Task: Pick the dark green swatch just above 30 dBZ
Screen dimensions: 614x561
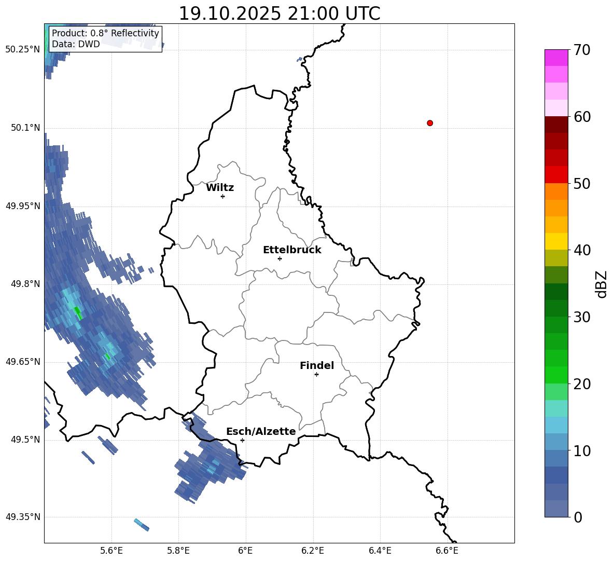Action: (x=556, y=308)
